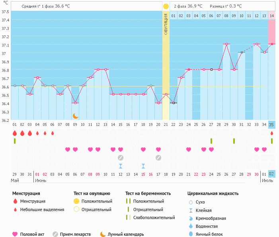
Task: Select the medication icon on cycle day 15
Action: click(121, 158)
